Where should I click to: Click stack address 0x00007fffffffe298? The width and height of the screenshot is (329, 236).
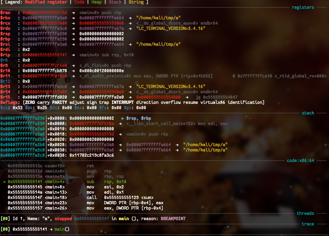23,124
